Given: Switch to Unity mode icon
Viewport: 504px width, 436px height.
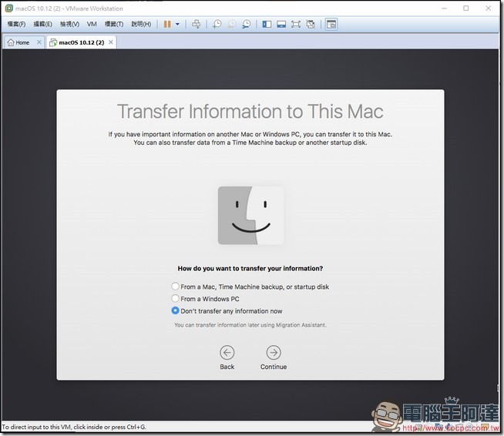Looking at the screenshot, I should click(311, 24).
